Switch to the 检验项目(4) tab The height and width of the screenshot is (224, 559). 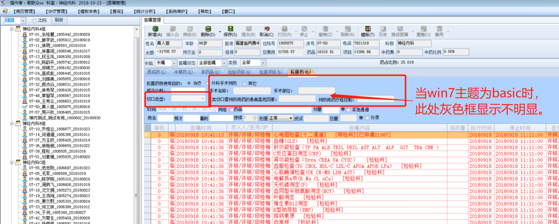click(239, 72)
